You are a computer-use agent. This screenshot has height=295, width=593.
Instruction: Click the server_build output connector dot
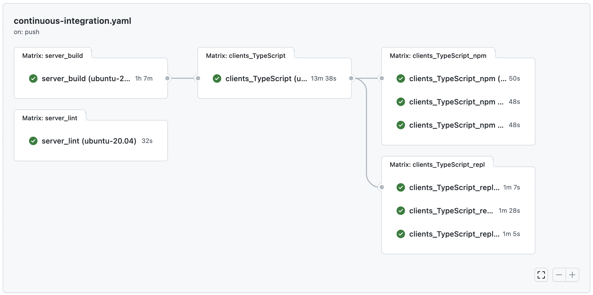(x=167, y=78)
